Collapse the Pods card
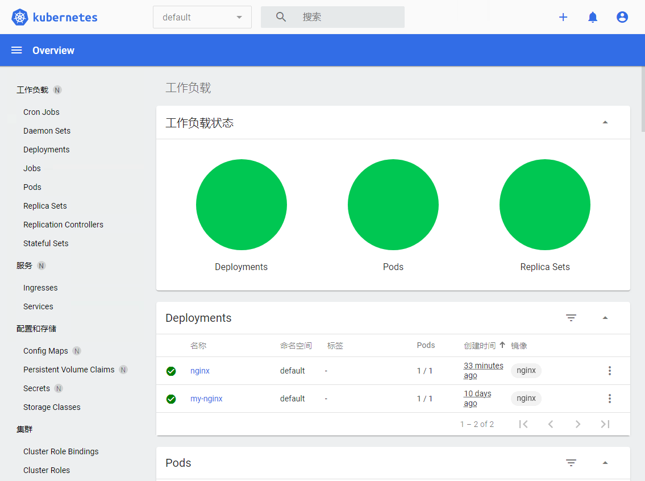The image size is (645, 481). 605,463
